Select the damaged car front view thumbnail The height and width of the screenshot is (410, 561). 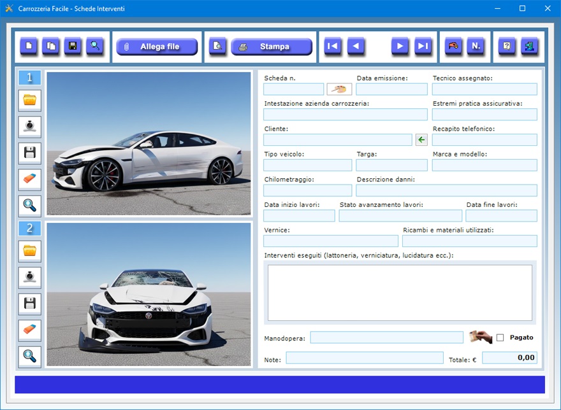[x=149, y=294]
